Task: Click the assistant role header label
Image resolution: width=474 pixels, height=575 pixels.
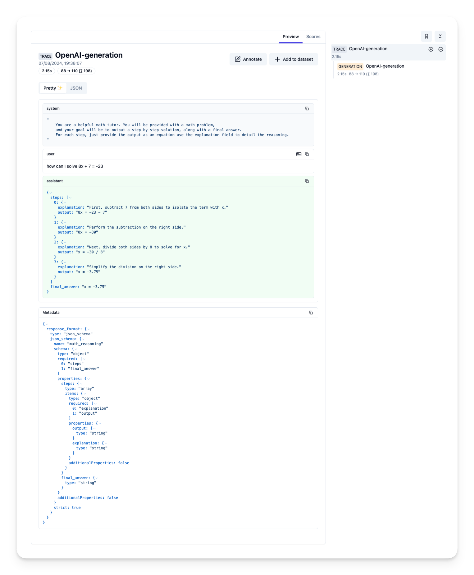Action: pos(55,181)
